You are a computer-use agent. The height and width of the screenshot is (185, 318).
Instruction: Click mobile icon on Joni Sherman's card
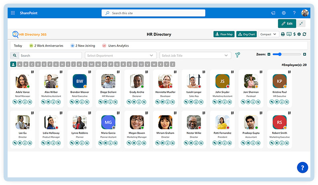pyautogui.click(x=253, y=102)
